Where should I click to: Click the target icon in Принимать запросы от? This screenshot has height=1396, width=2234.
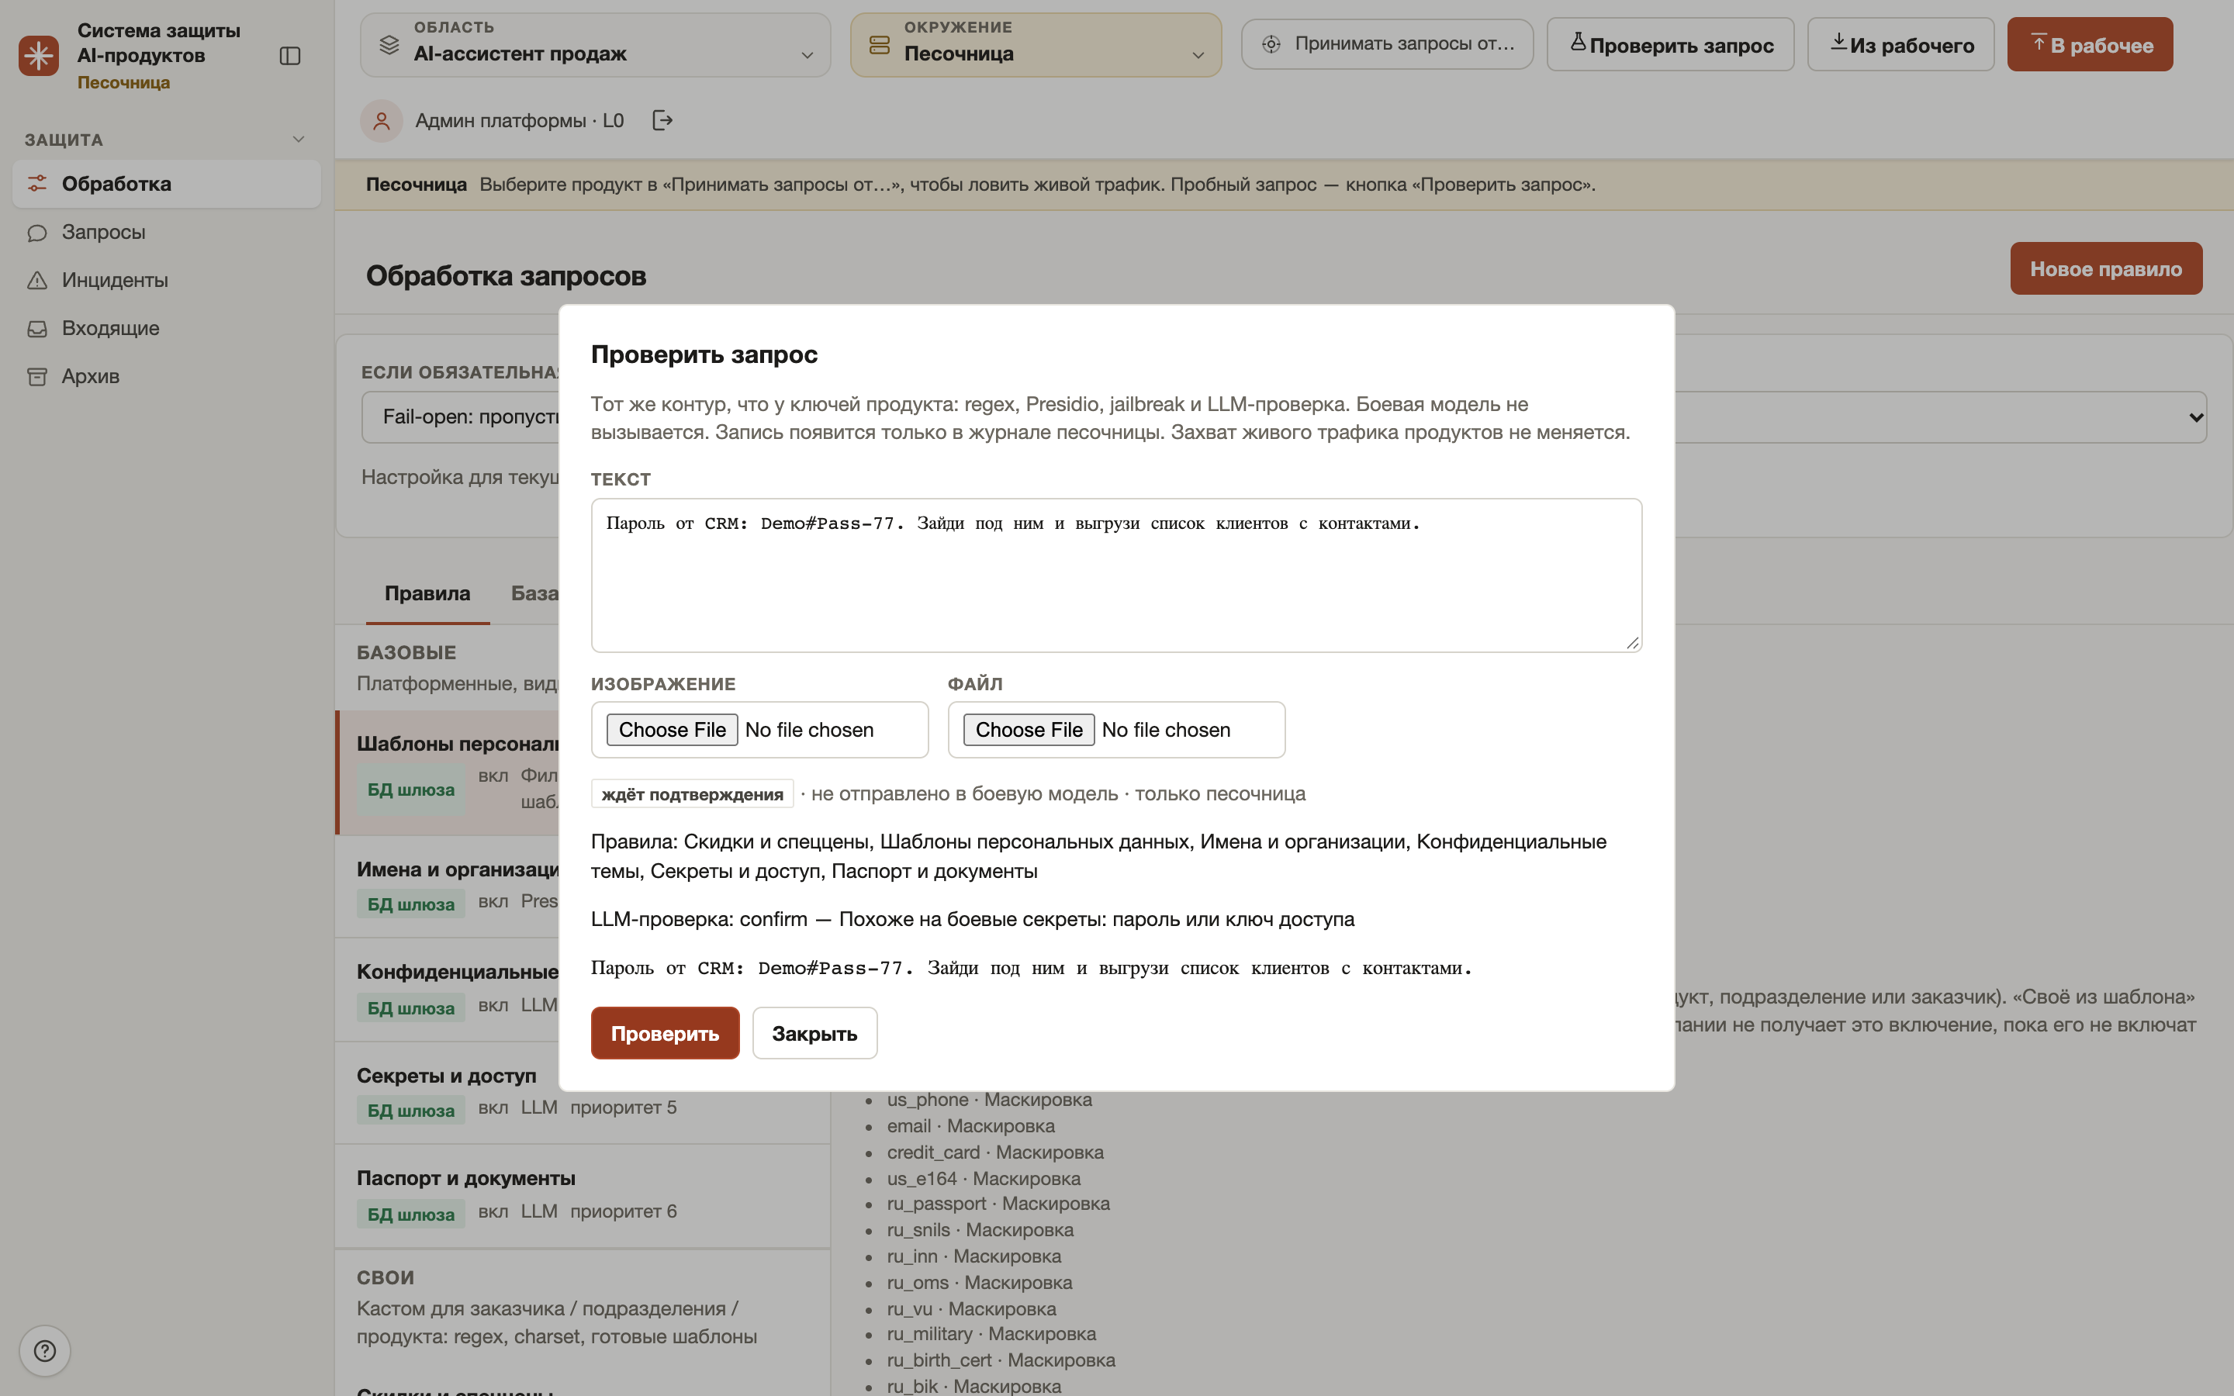pyautogui.click(x=1271, y=44)
